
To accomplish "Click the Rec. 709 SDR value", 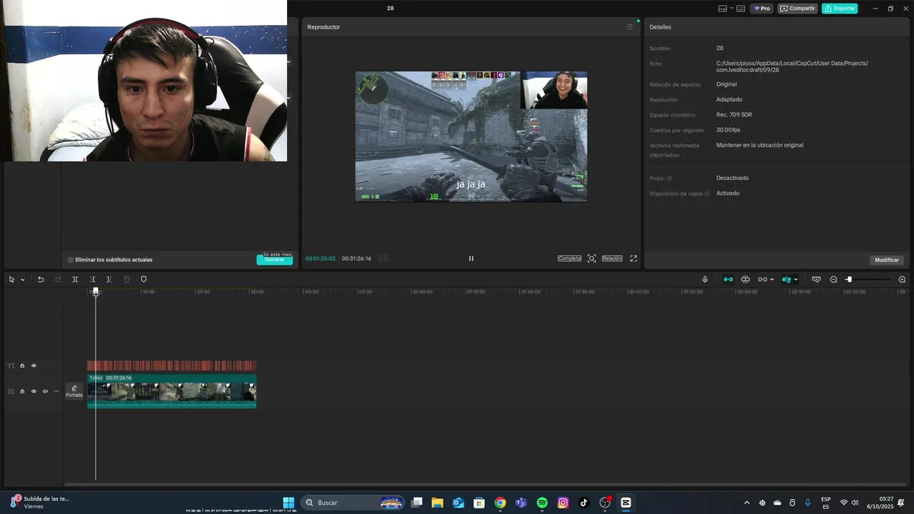I will coord(734,115).
